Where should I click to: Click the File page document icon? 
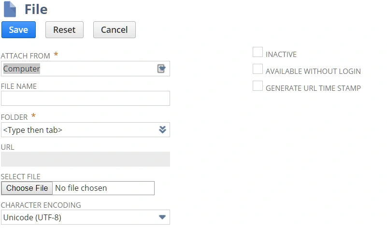tap(10, 9)
